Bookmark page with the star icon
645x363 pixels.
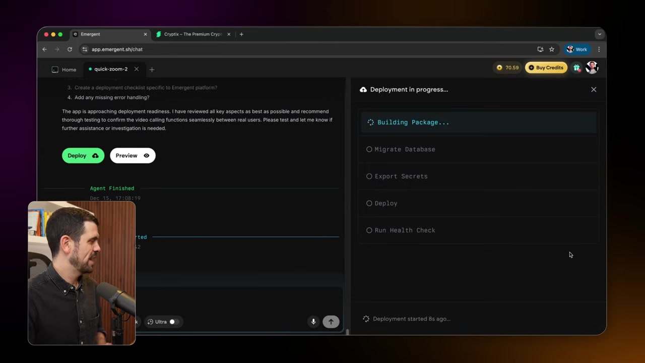[x=552, y=49]
